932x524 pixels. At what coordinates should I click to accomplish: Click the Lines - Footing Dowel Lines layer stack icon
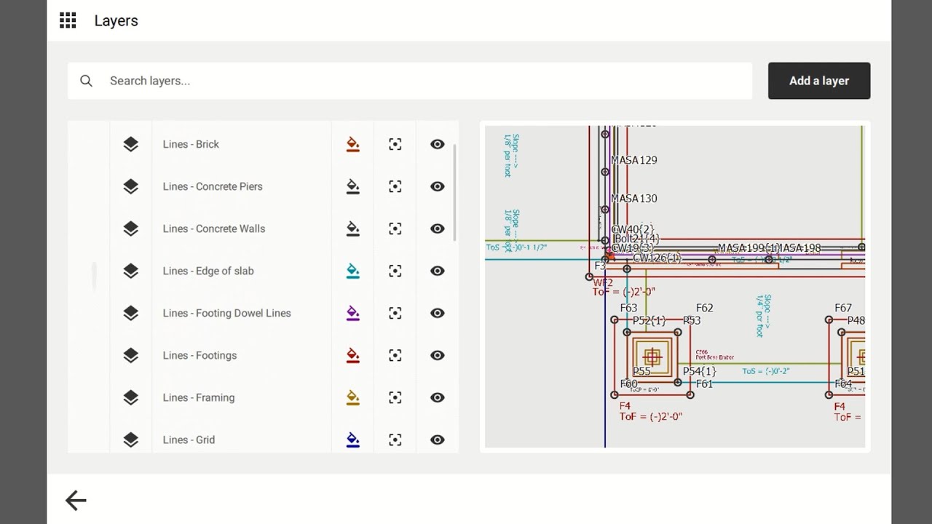pos(130,313)
